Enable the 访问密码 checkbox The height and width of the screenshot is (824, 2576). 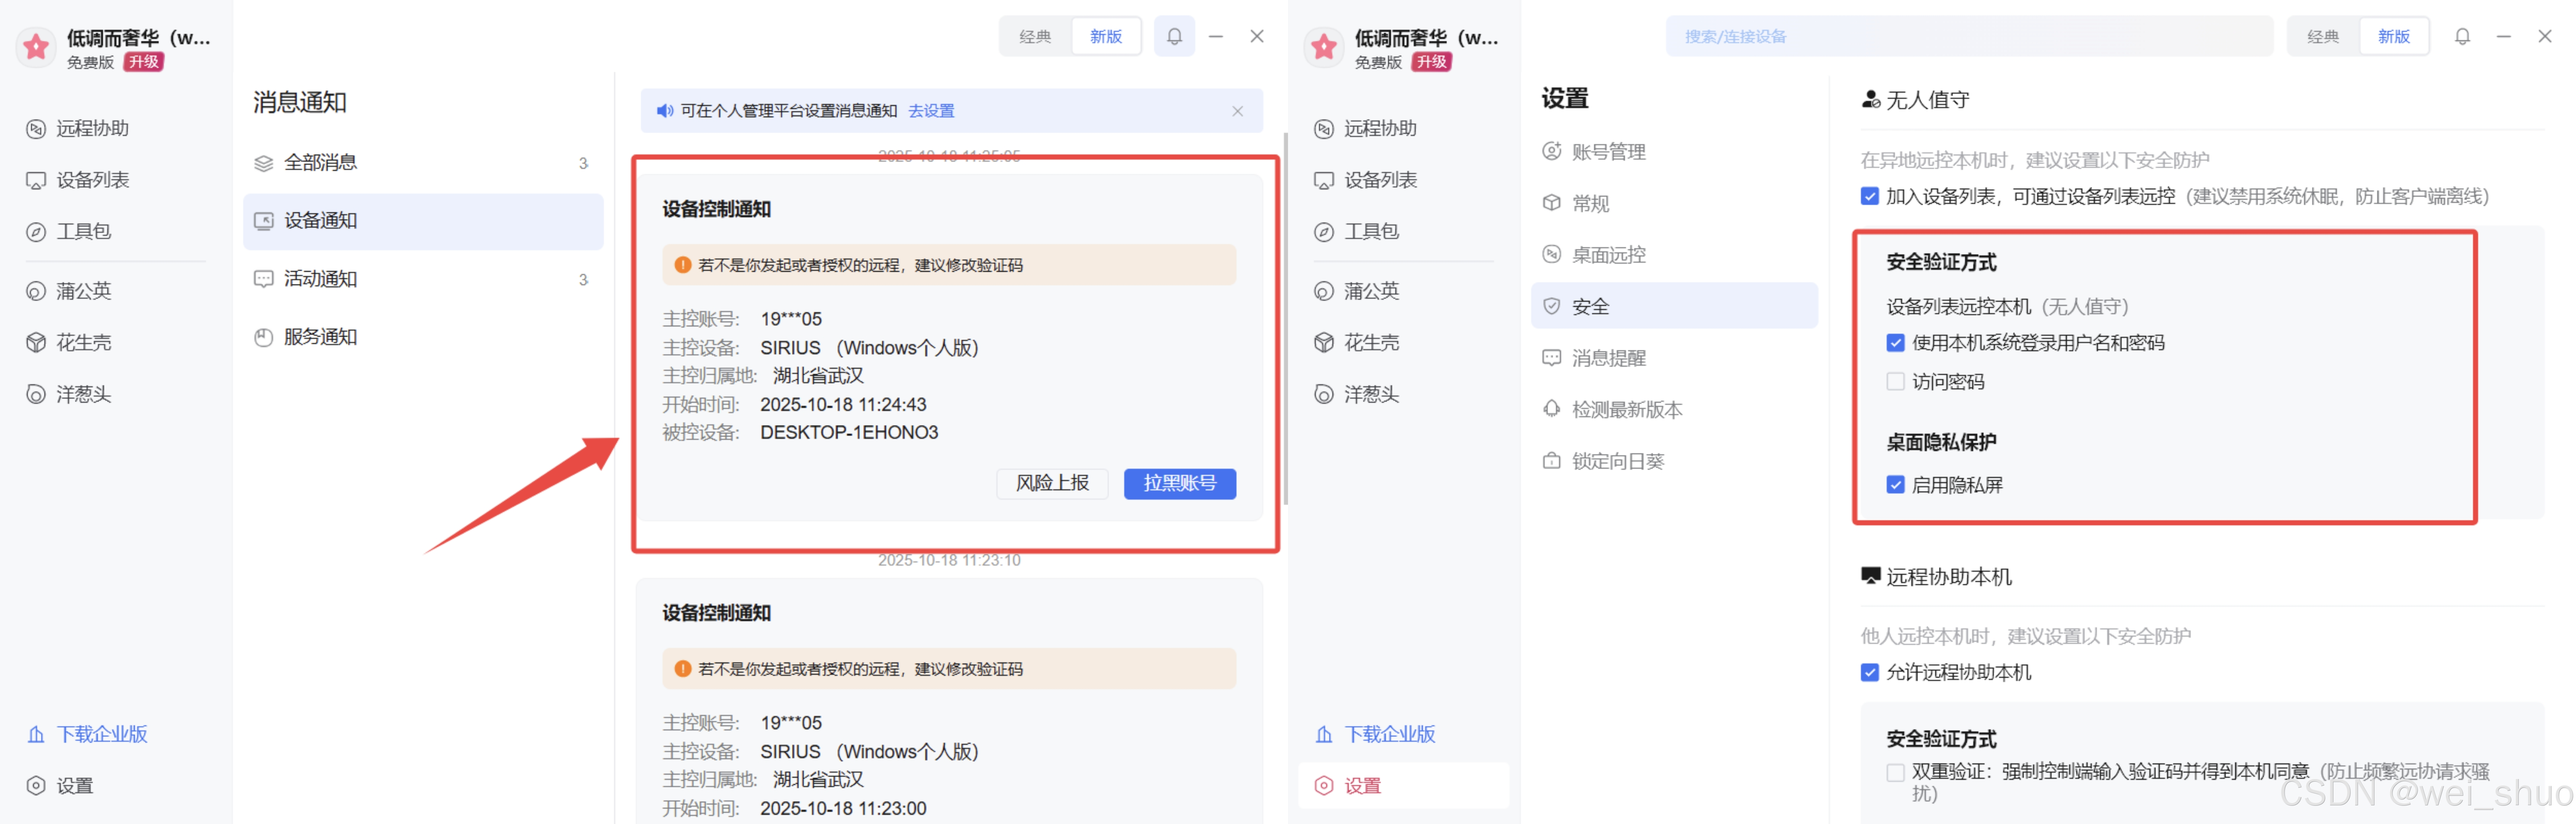click(1895, 381)
